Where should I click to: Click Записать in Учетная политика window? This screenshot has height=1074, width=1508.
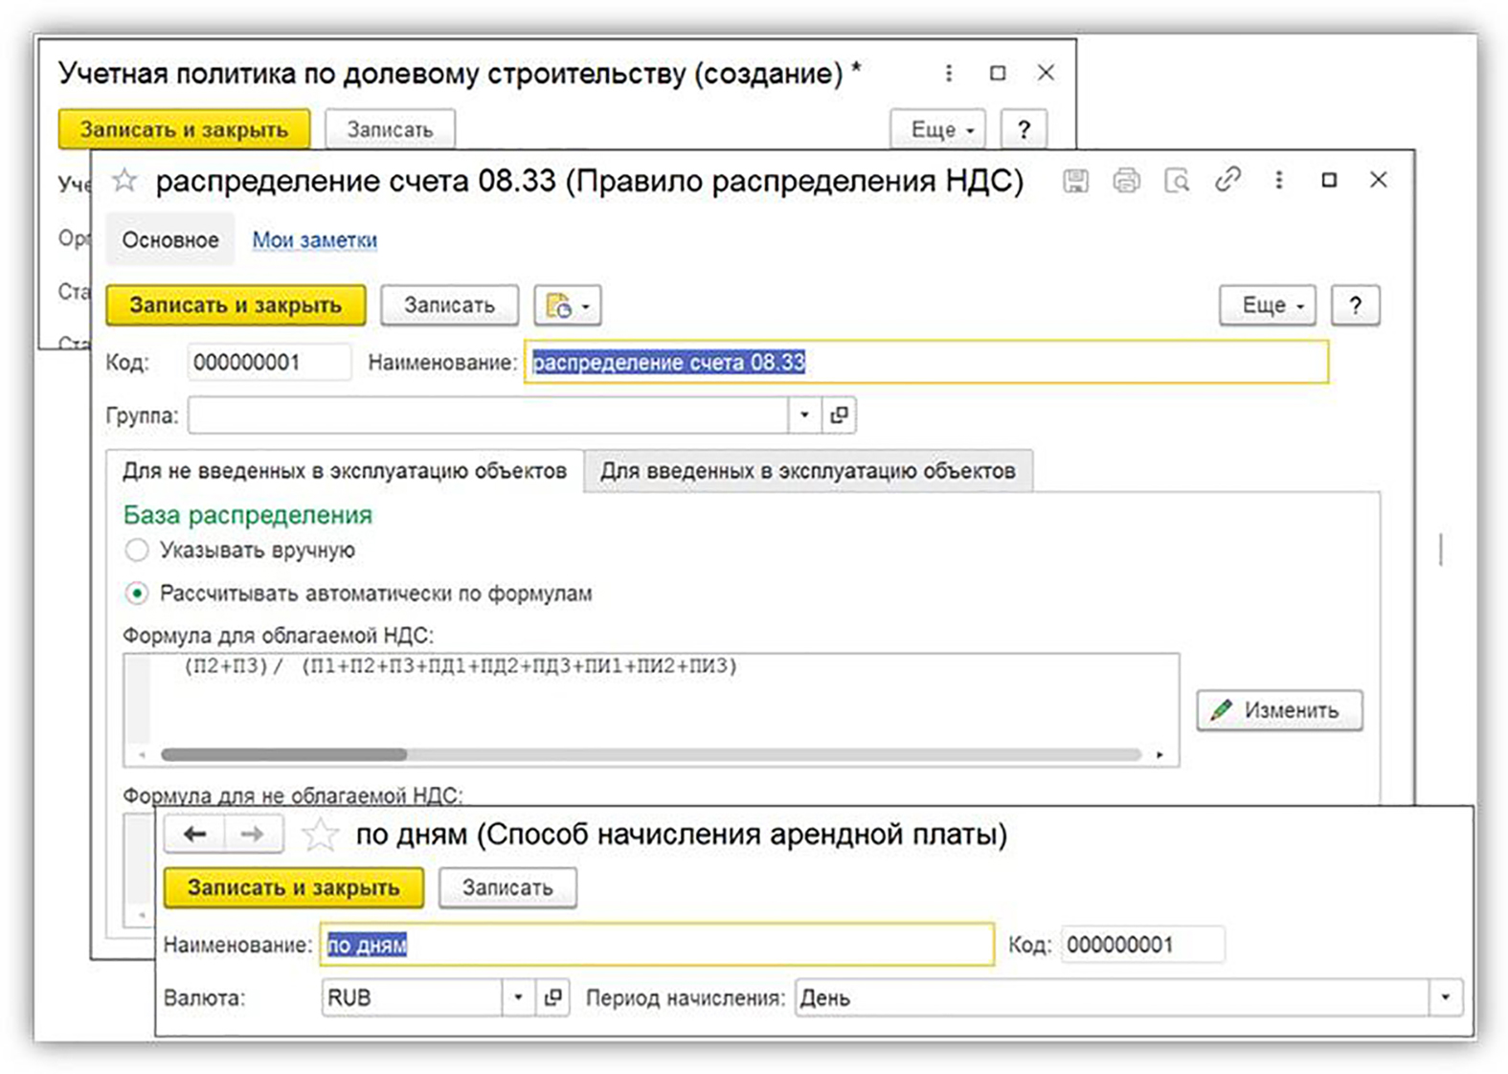click(x=390, y=129)
